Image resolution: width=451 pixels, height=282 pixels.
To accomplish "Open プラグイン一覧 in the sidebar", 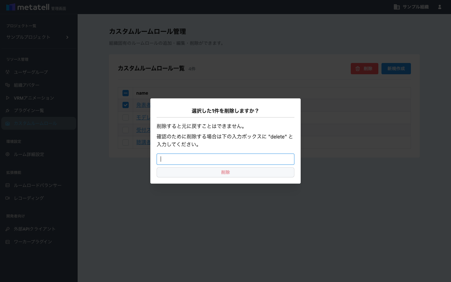I will 39,111.
